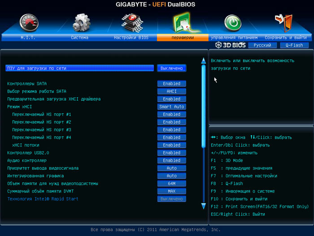Click F5 предыдущие значения hint

(x=241, y=168)
